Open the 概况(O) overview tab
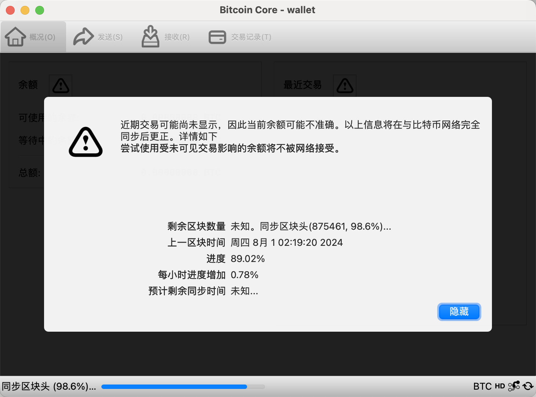 tap(33, 37)
